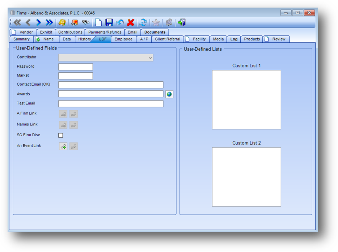
Task: Open the Client Referral tab
Action: (168, 39)
